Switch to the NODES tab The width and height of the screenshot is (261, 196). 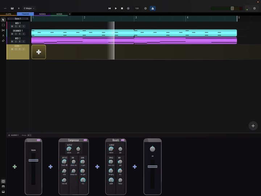[x=42, y=14]
